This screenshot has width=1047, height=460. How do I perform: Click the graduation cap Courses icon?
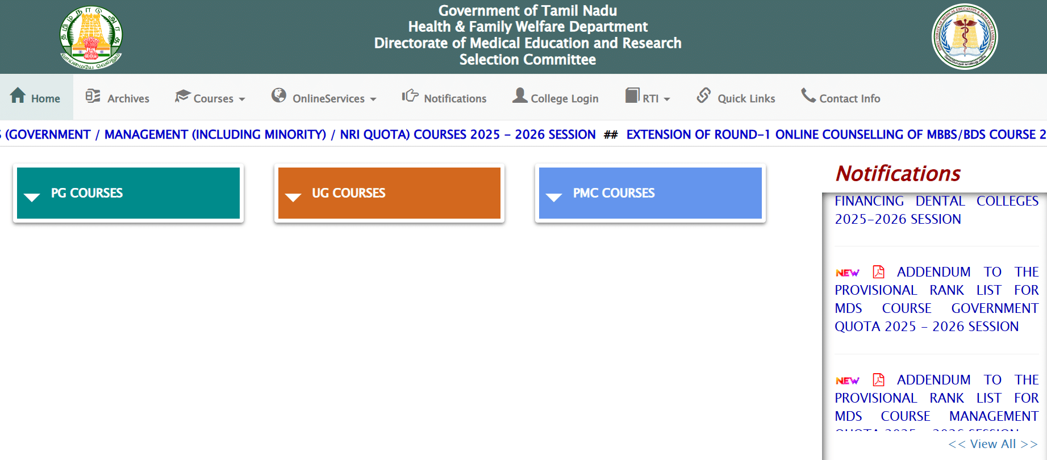click(x=182, y=96)
